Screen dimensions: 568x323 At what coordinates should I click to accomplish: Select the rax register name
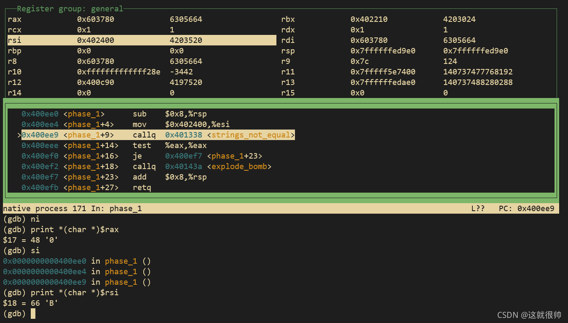(14, 19)
